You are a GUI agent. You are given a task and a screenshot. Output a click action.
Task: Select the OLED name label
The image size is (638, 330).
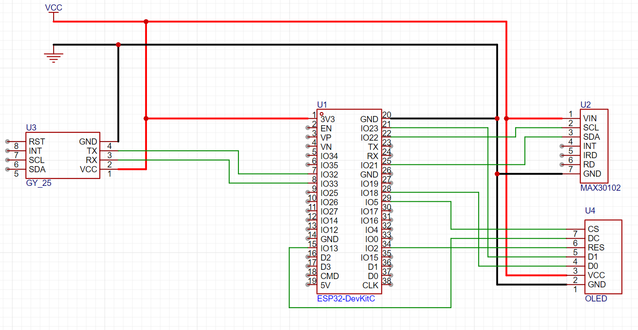(x=596, y=298)
